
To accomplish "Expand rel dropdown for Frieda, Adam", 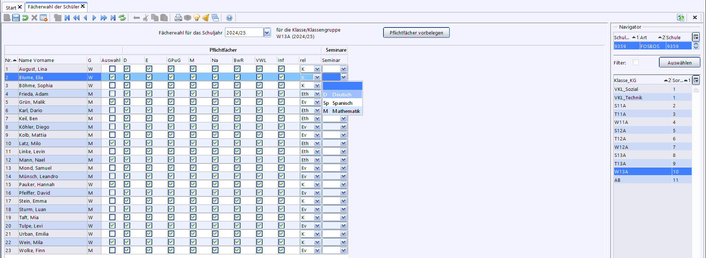I will click(x=317, y=94).
